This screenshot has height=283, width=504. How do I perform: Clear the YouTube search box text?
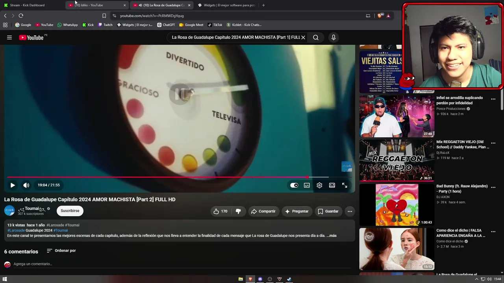303,37
